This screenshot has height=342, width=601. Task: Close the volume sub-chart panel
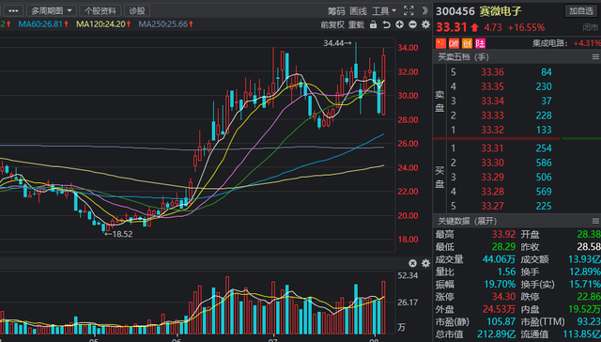point(412,263)
